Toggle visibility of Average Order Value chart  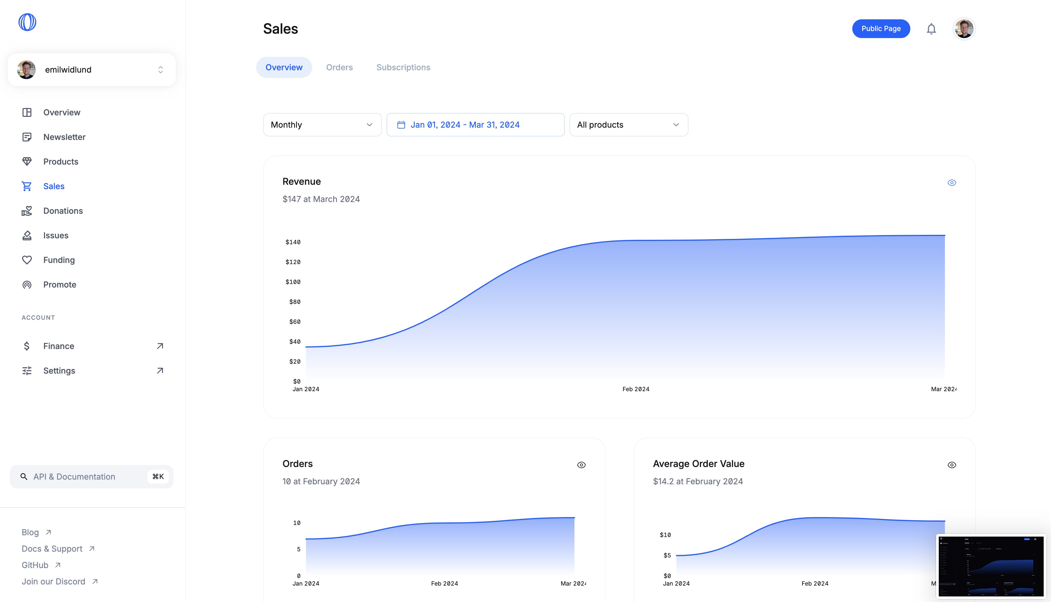(952, 465)
